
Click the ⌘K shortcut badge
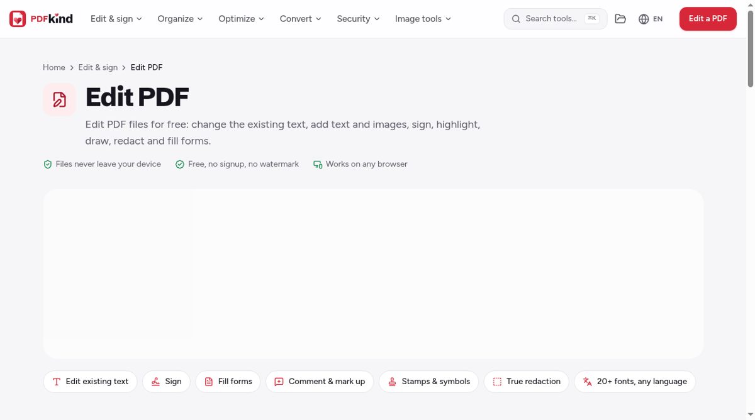(591, 19)
